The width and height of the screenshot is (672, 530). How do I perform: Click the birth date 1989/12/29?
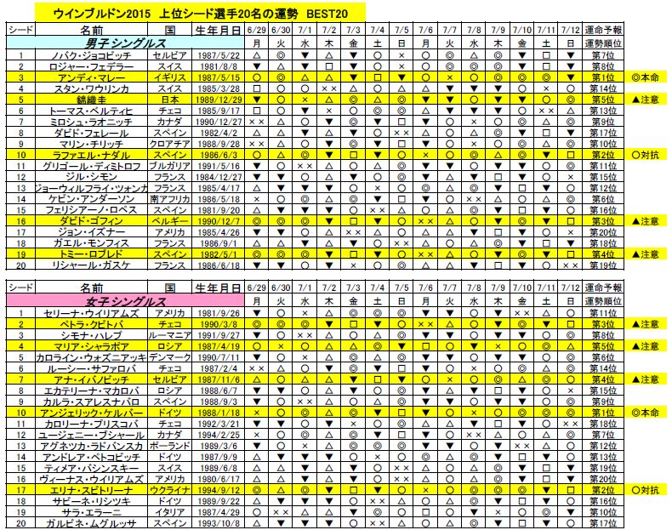point(218,100)
